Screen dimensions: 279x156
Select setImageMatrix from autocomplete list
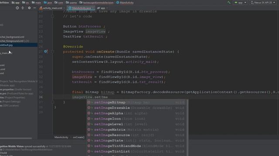point(136,130)
